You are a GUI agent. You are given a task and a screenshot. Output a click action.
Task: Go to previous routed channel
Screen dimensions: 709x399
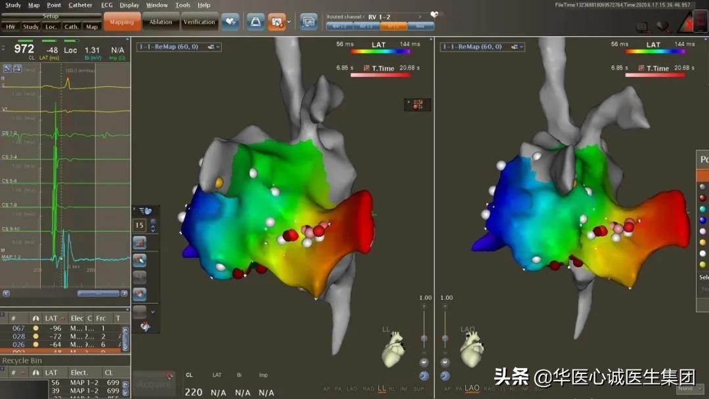coord(363,16)
